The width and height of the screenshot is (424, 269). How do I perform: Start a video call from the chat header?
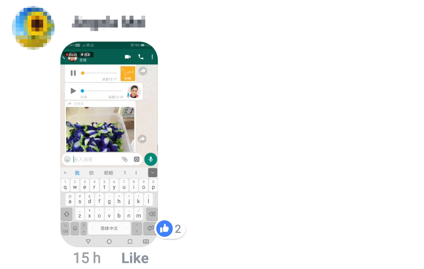click(x=128, y=57)
